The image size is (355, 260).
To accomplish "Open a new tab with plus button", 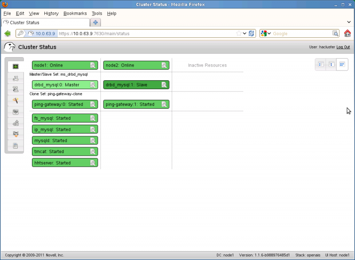I will click(x=95, y=22).
